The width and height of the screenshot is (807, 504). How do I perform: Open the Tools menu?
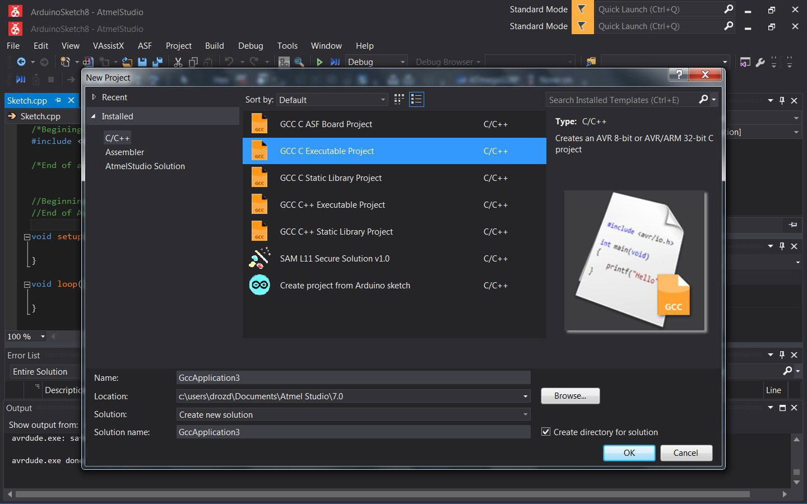click(x=287, y=45)
